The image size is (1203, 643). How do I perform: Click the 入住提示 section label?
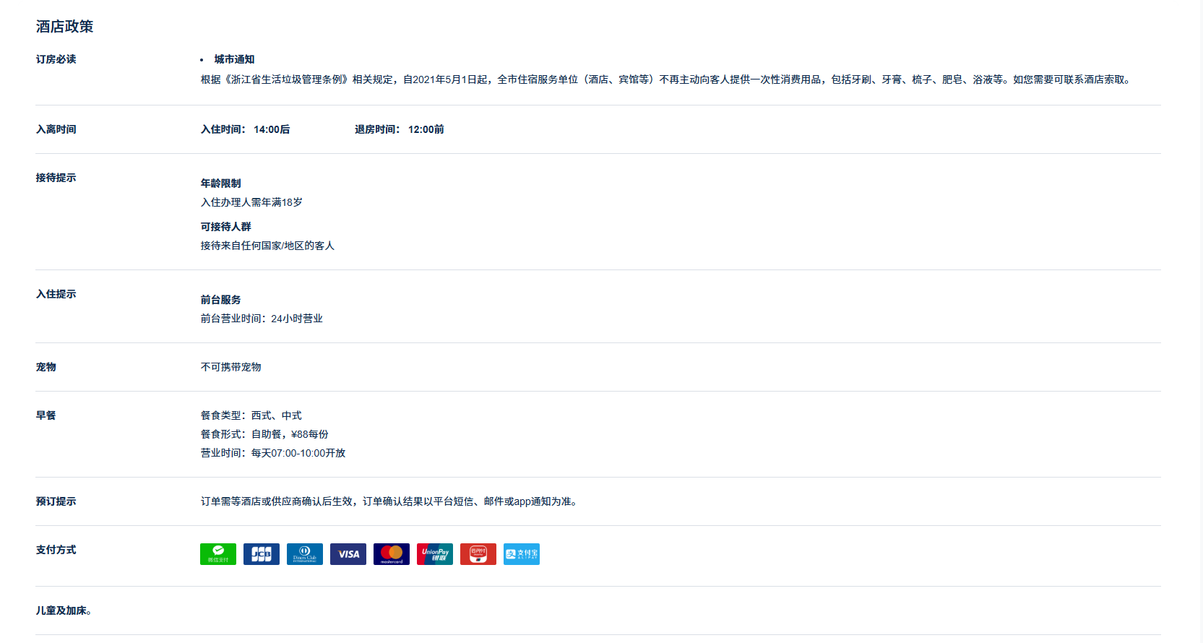(56, 294)
